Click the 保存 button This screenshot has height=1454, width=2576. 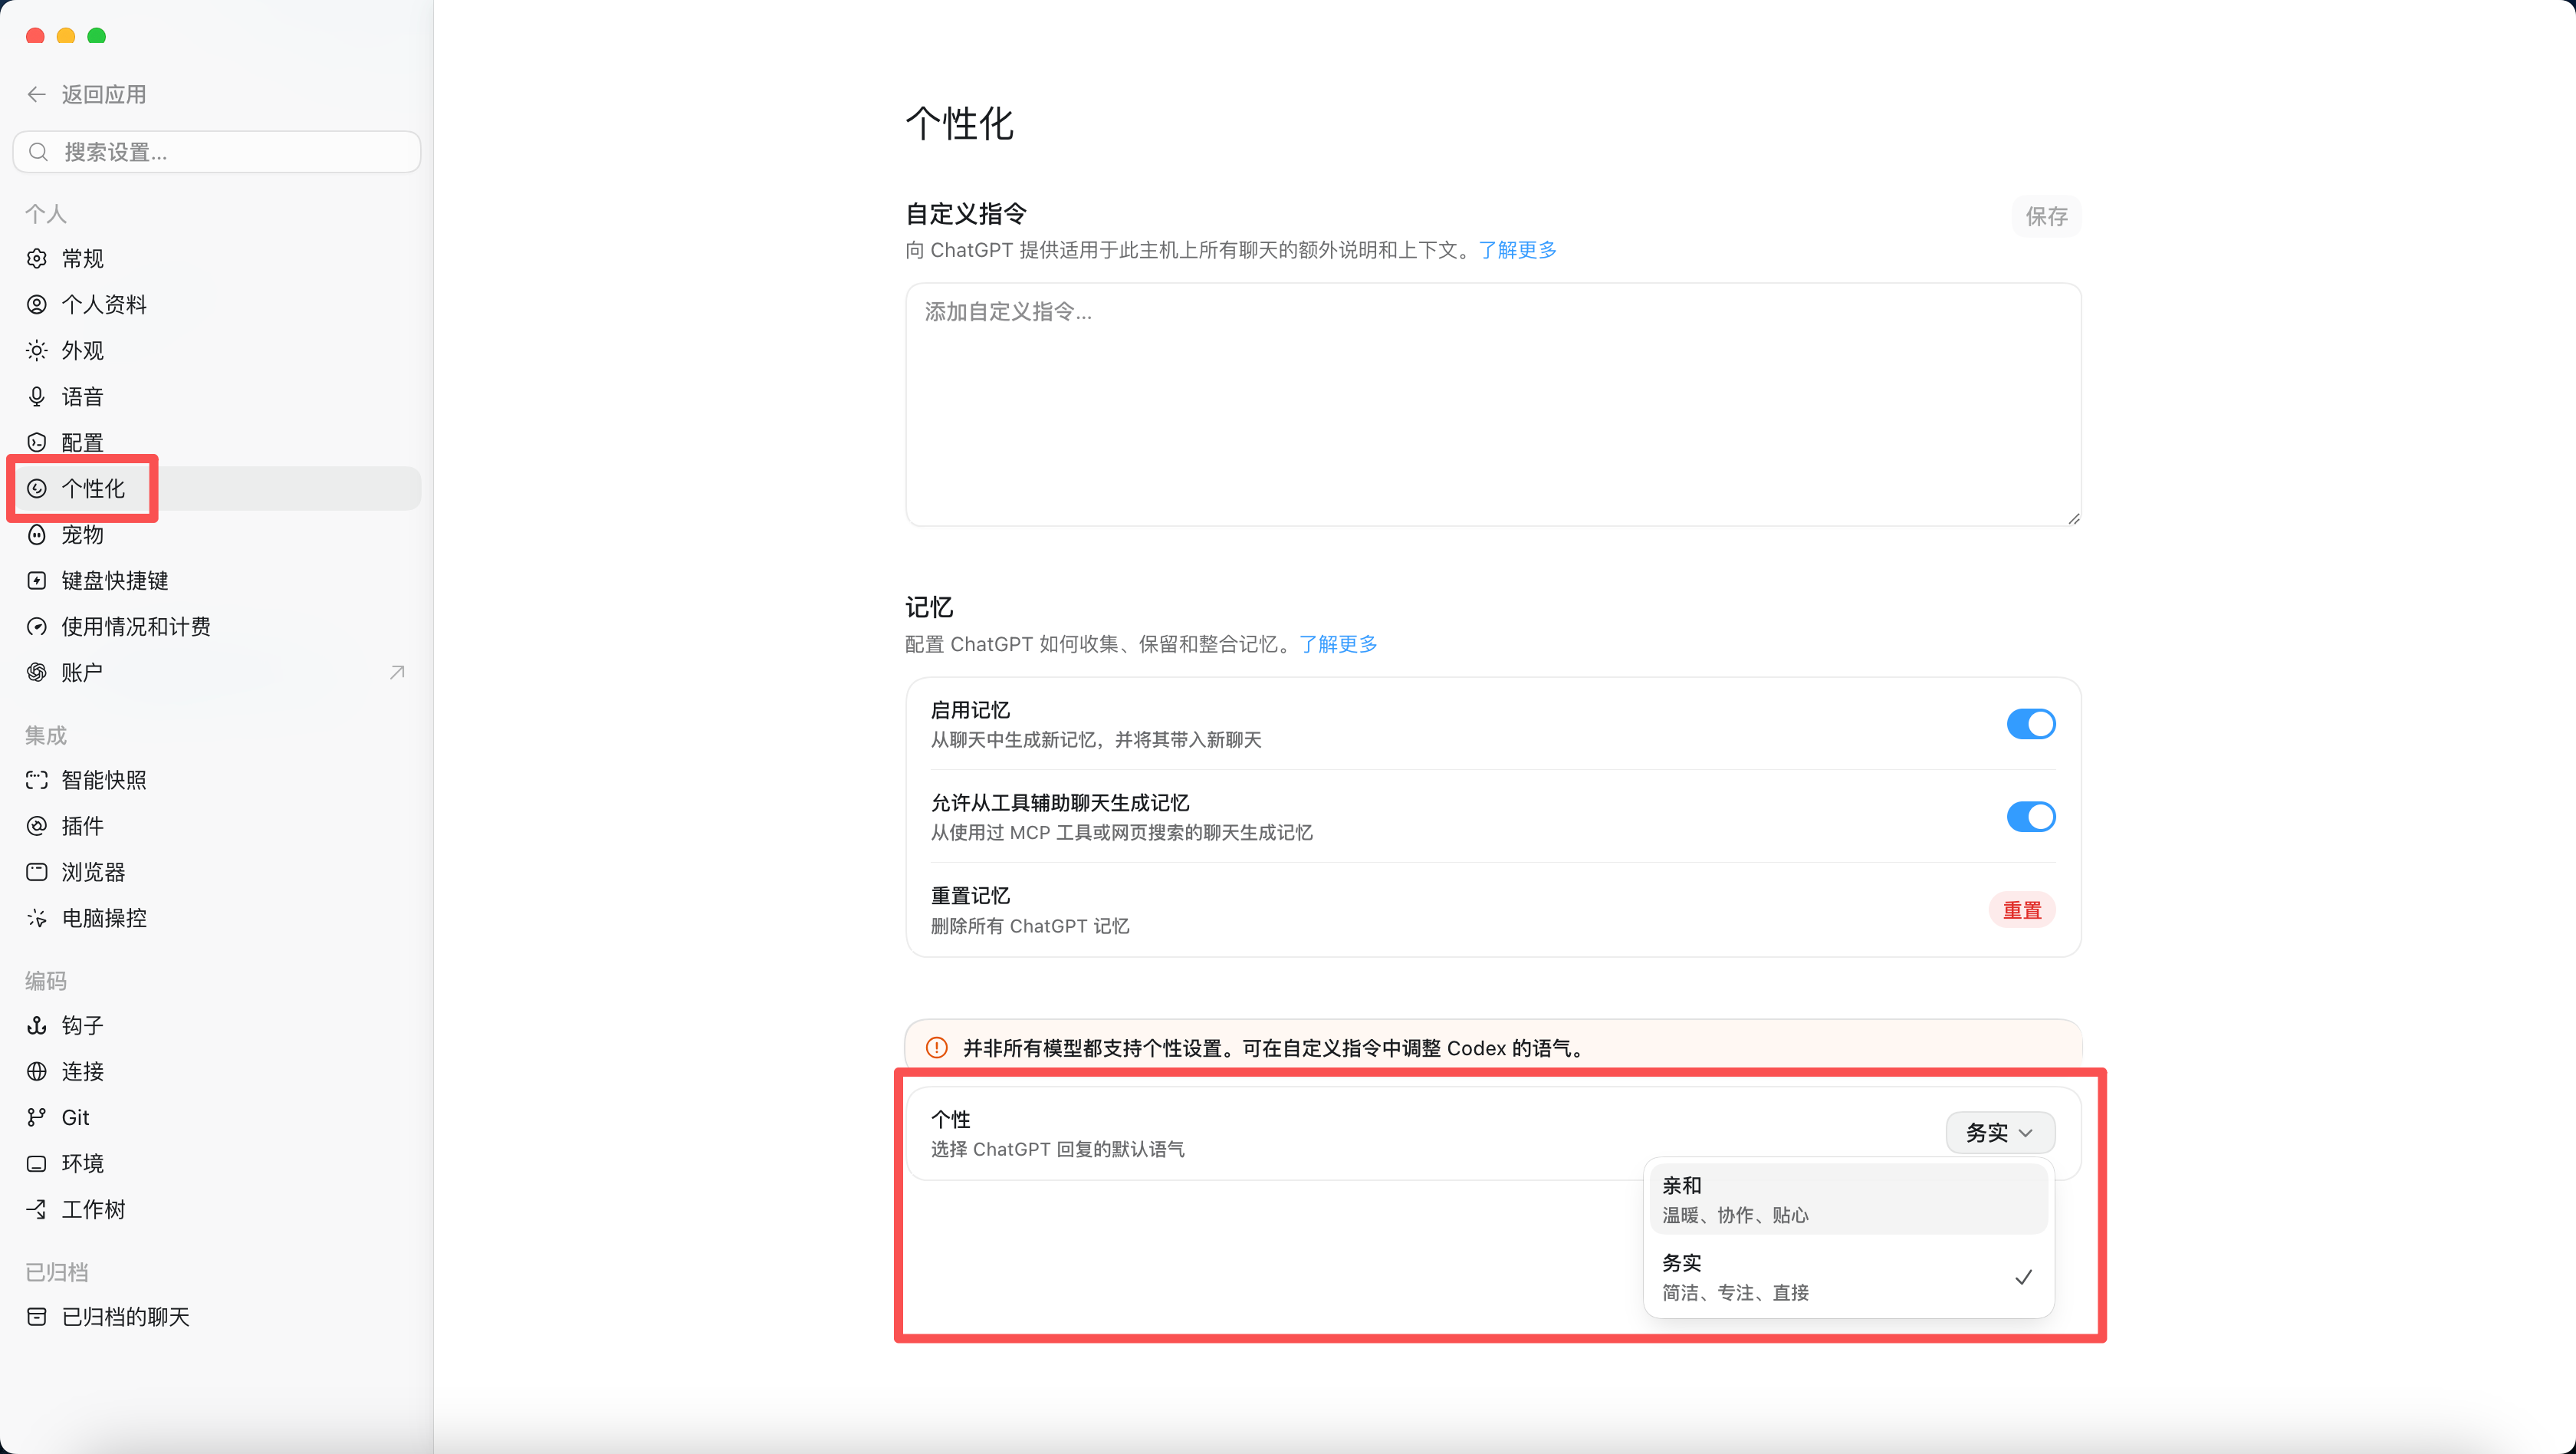(x=2046, y=216)
